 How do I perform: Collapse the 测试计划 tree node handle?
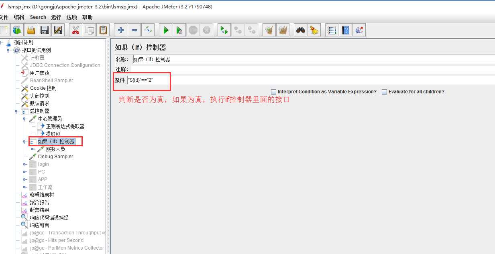pos(1,43)
